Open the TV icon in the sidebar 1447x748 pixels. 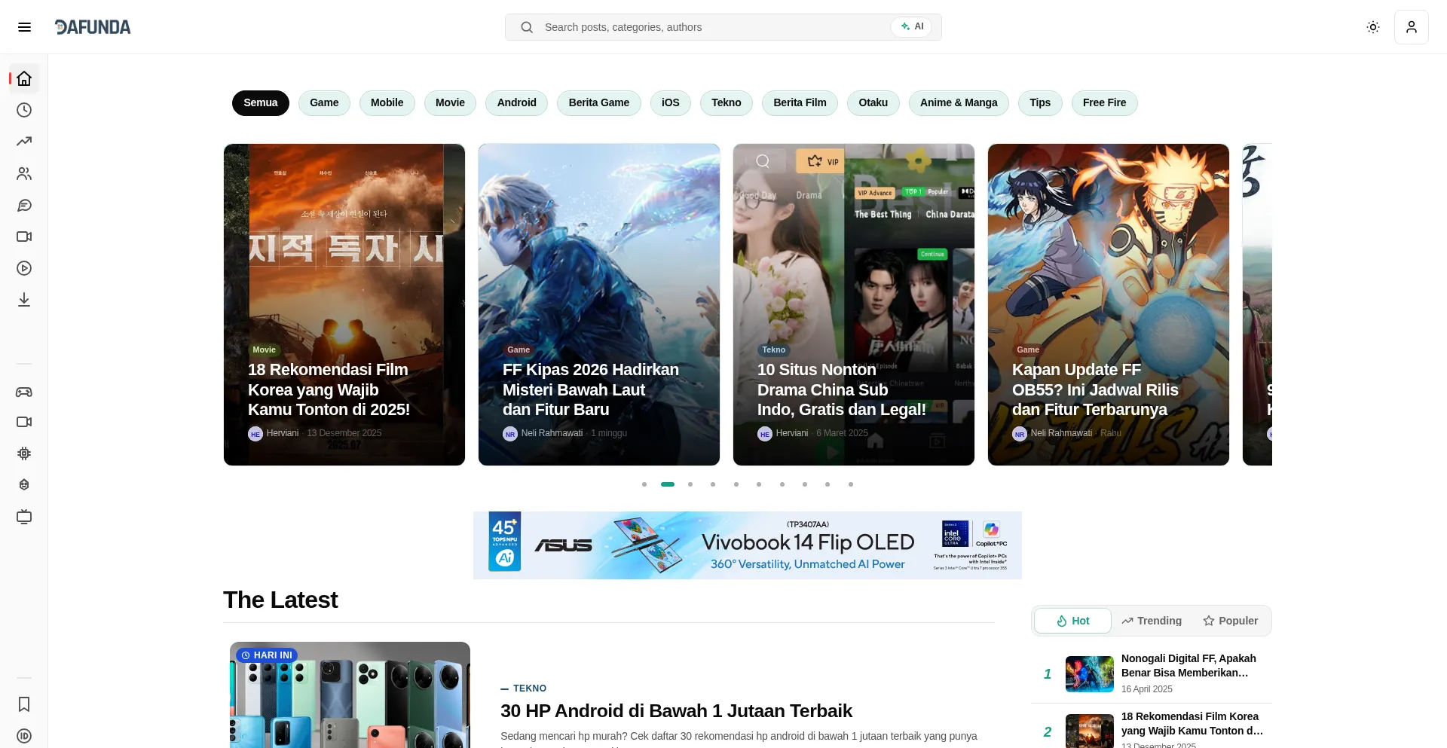(x=24, y=517)
